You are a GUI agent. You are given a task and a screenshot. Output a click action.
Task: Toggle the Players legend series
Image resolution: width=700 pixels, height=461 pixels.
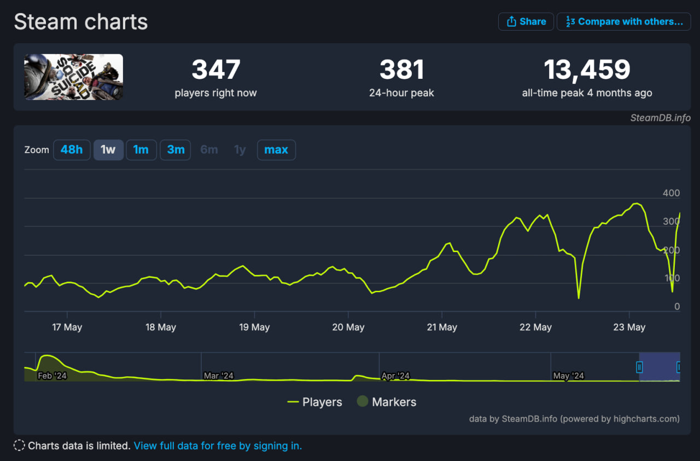(x=314, y=402)
